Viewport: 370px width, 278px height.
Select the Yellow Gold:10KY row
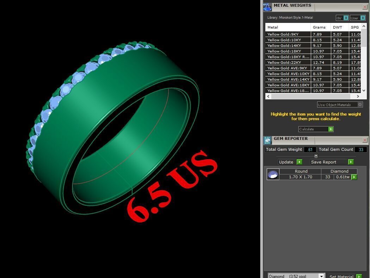point(313,40)
